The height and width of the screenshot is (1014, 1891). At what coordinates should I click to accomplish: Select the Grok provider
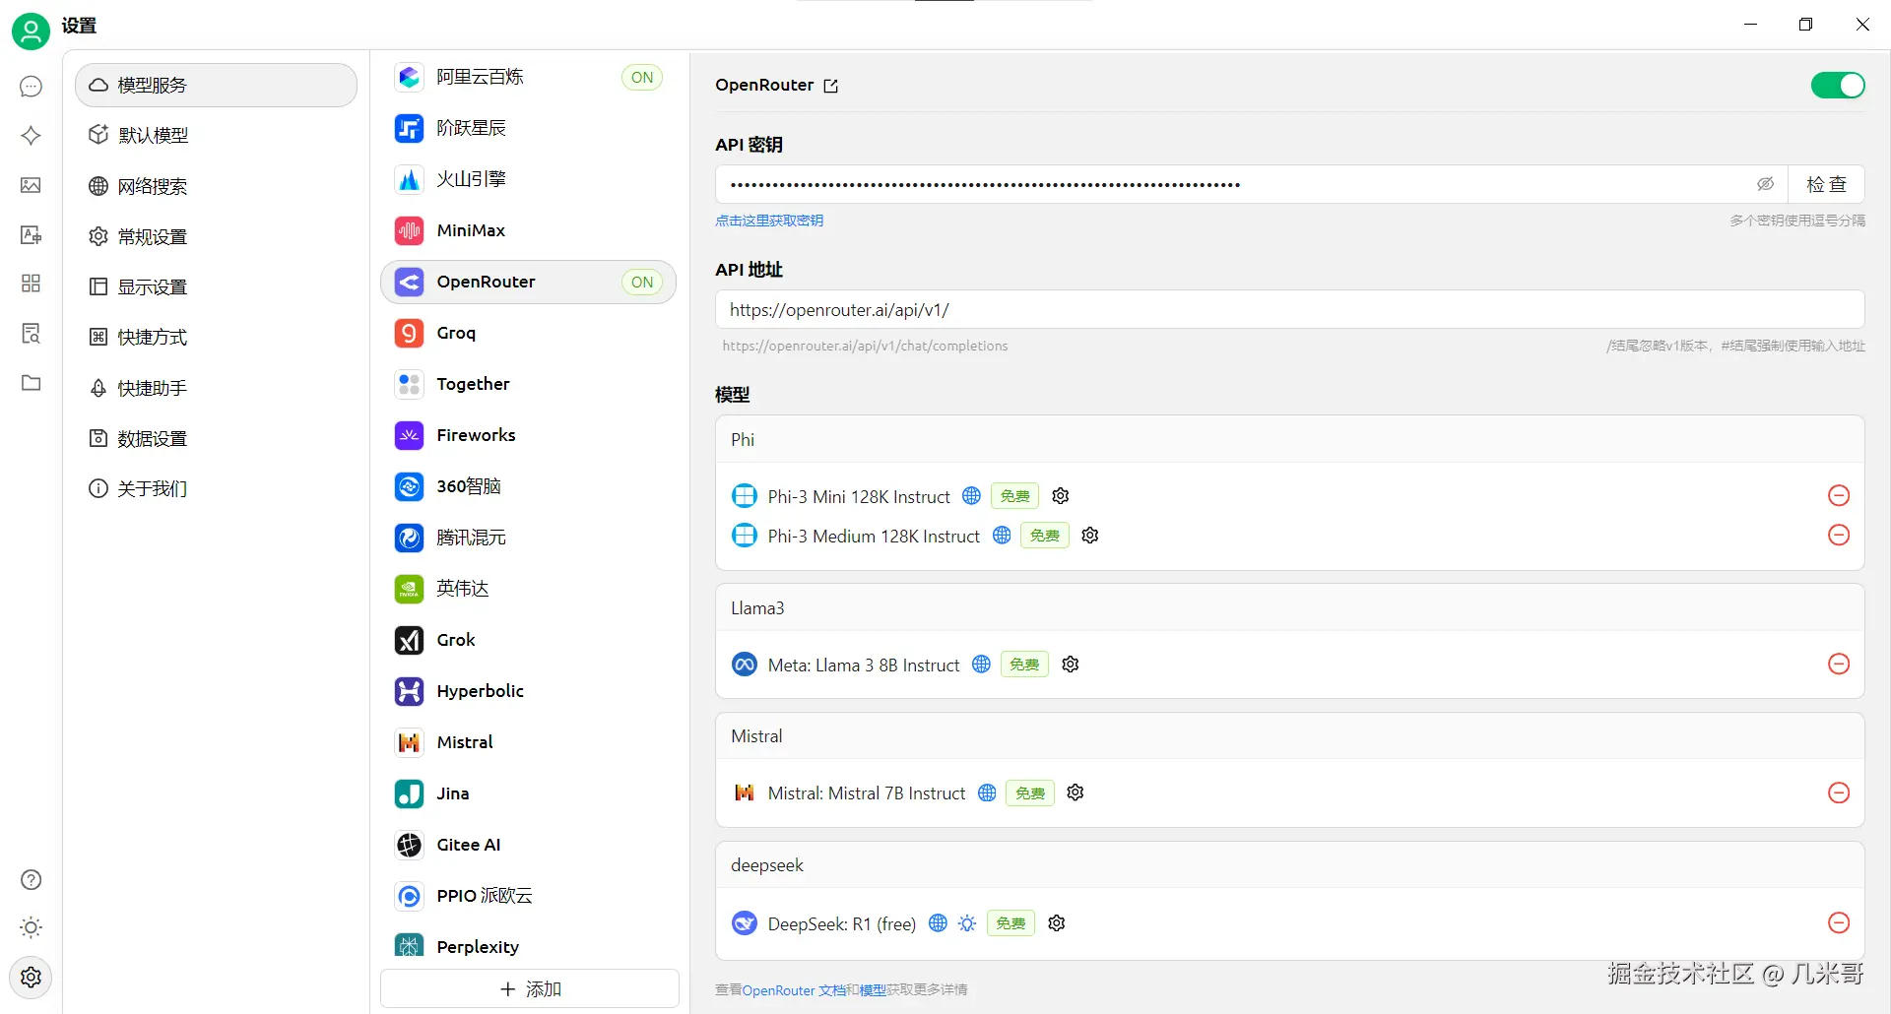(x=529, y=640)
